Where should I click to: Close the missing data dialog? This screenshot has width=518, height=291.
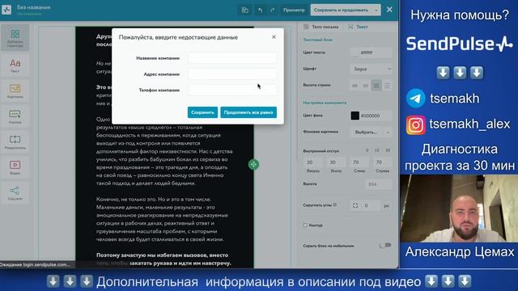point(274,37)
